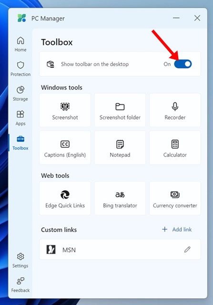213x305 pixels.
Task: Open the Home section in sidebar
Action: pyautogui.click(x=20, y=44)
